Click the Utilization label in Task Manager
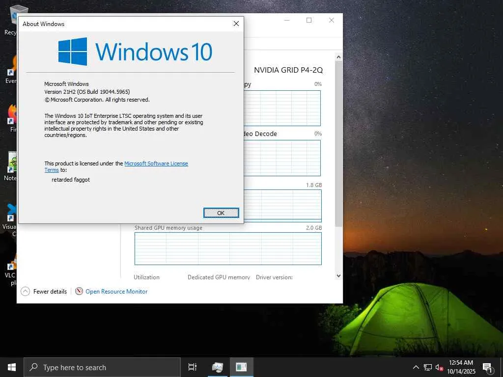503x377 pixels. click(x=146, y=277)
